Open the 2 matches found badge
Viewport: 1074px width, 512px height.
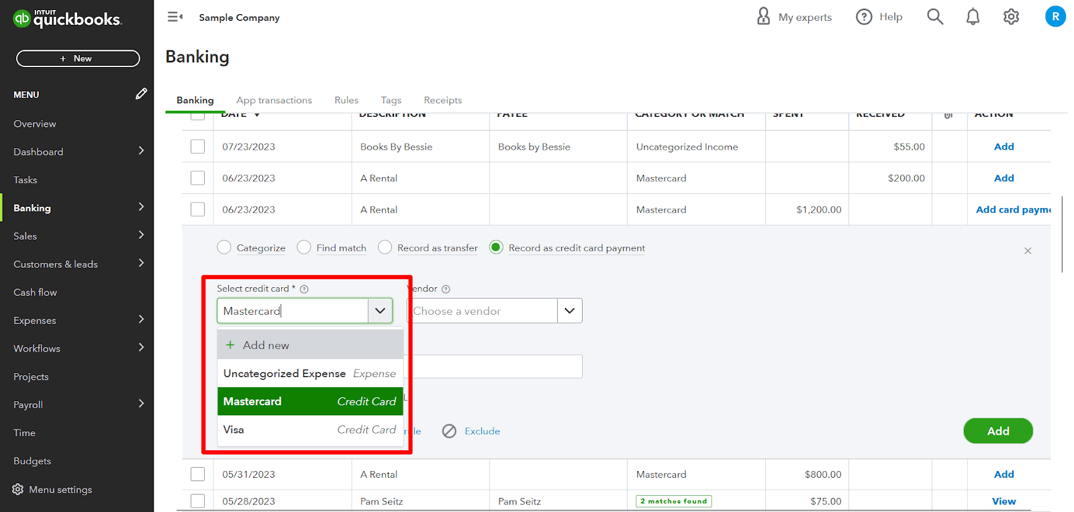pyautogui.click(x=674, y=501)
